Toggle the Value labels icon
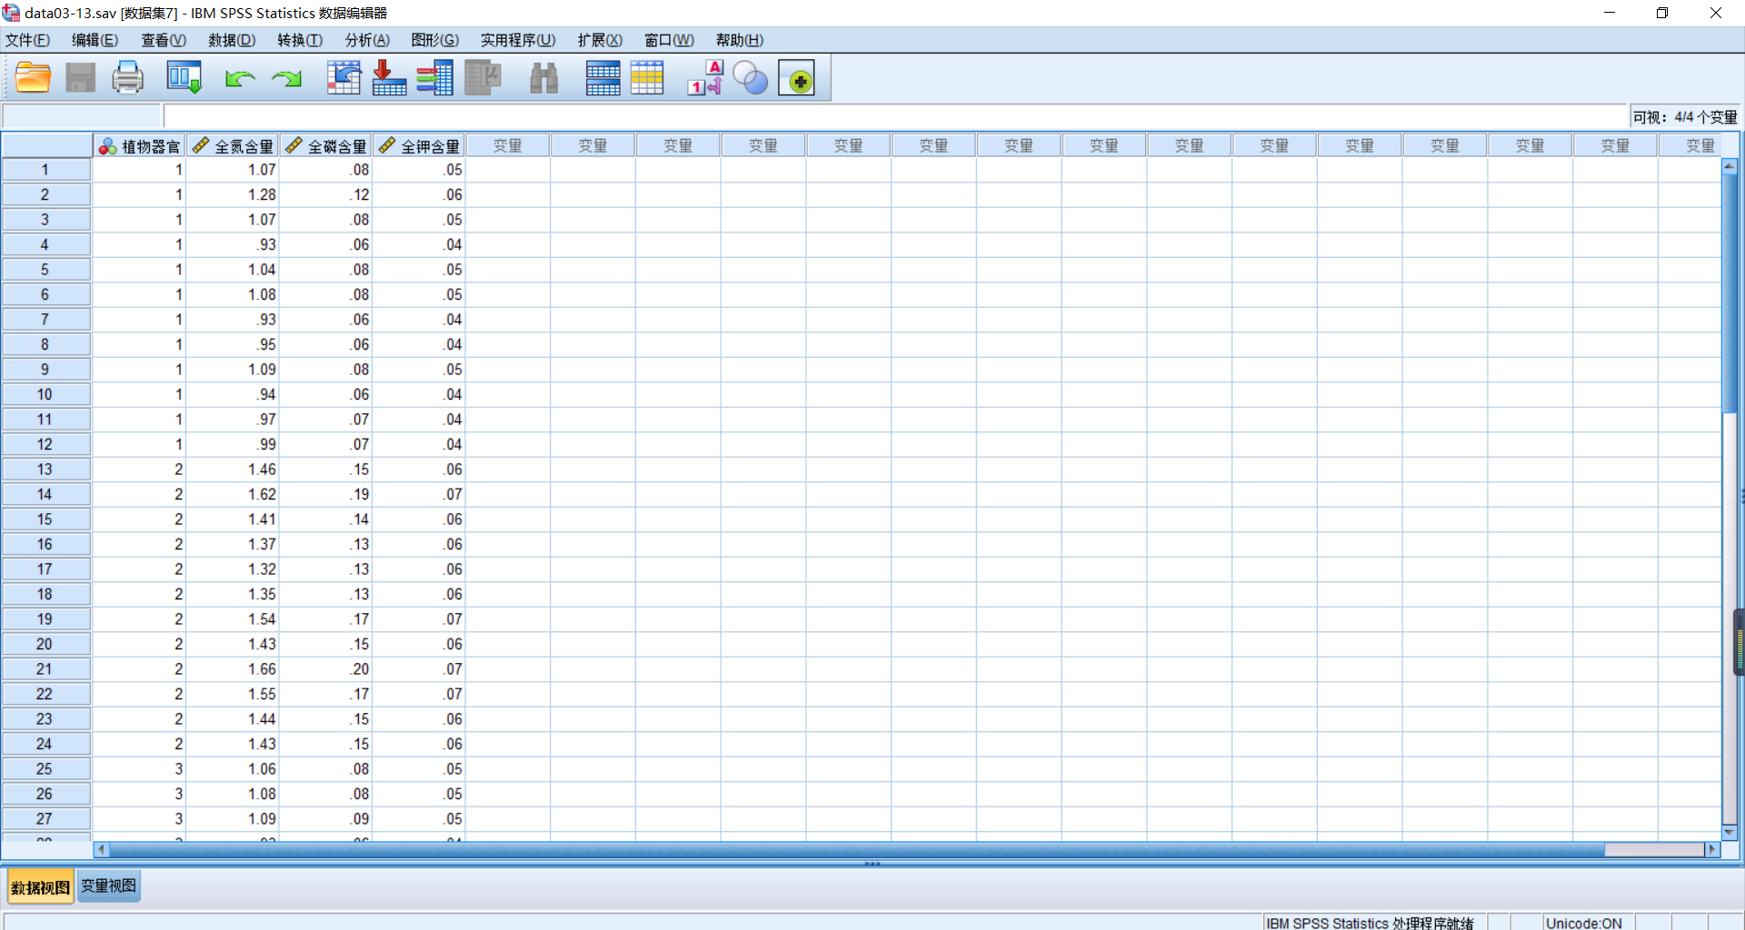 pos(705,78)
